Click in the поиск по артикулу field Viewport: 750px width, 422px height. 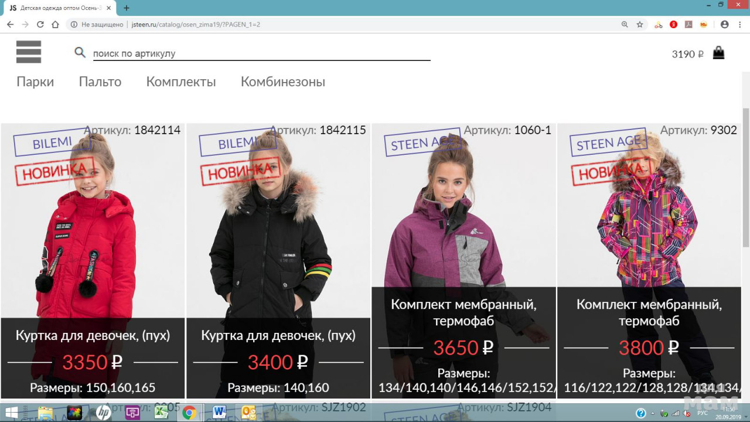[261, 53]
